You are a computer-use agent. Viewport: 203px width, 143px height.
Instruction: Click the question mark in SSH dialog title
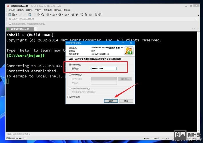coord(123,43)
